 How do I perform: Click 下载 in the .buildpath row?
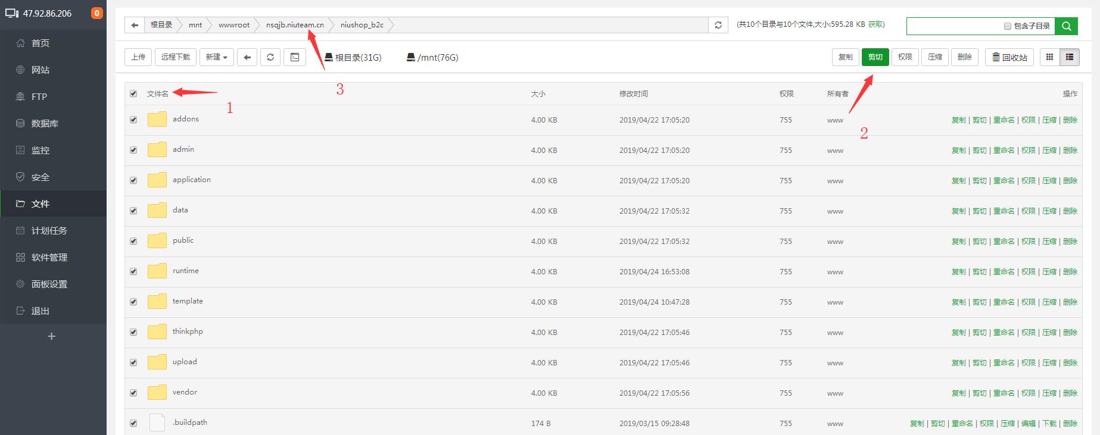click(1049, 424)
